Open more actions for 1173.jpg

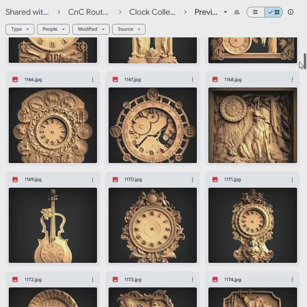pos(192,280)
